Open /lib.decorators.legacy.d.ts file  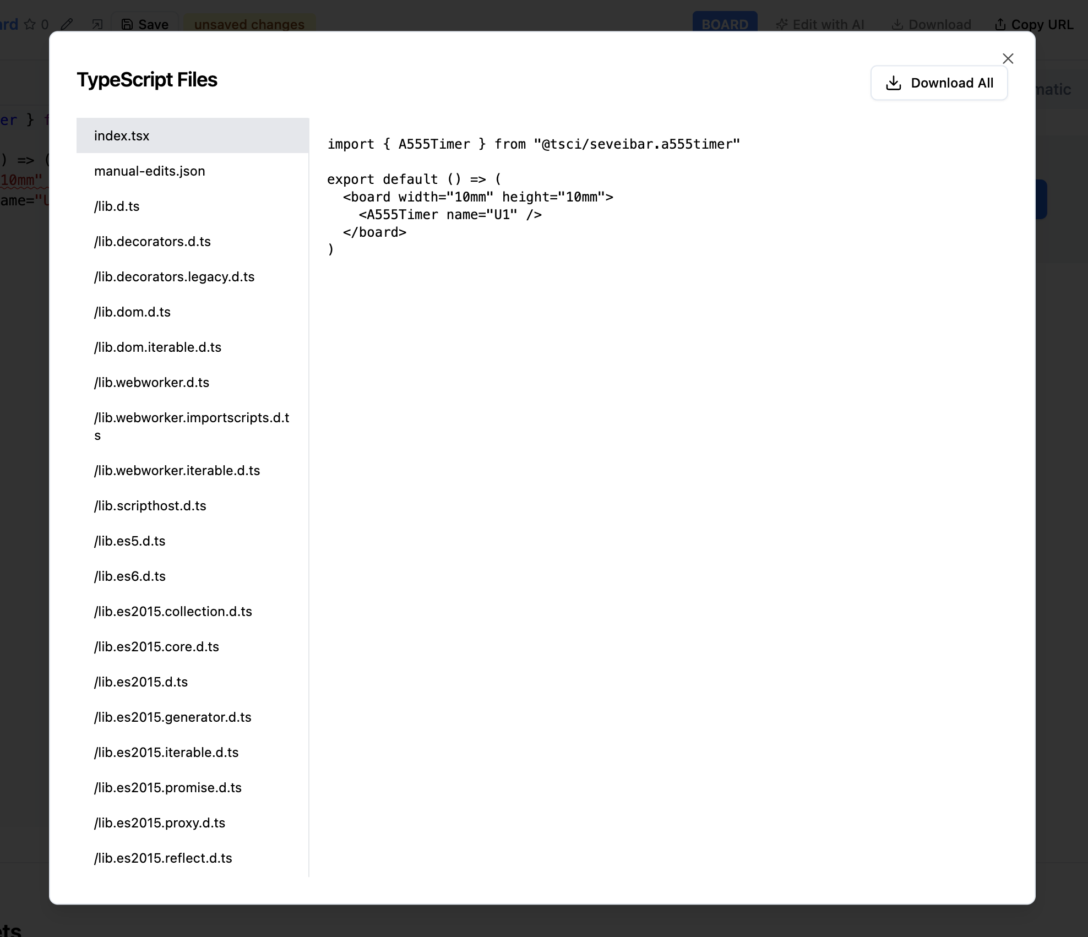pyautogui.click(x=174, y=277)
